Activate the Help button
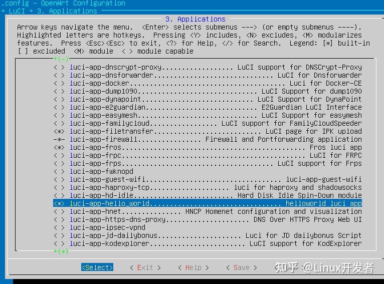Screen dimensions: 384x284 click(x=194, y=267)
